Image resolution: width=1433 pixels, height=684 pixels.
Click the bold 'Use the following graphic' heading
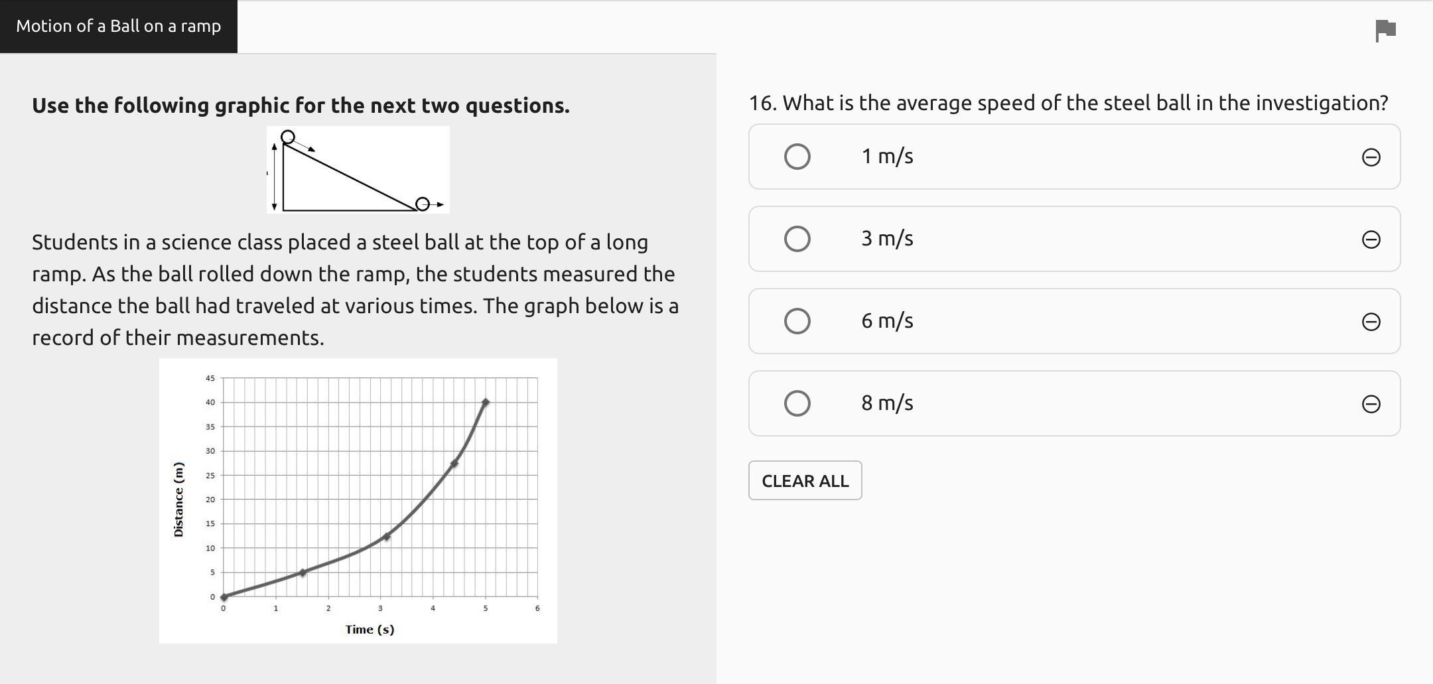(x=301, y=105)
